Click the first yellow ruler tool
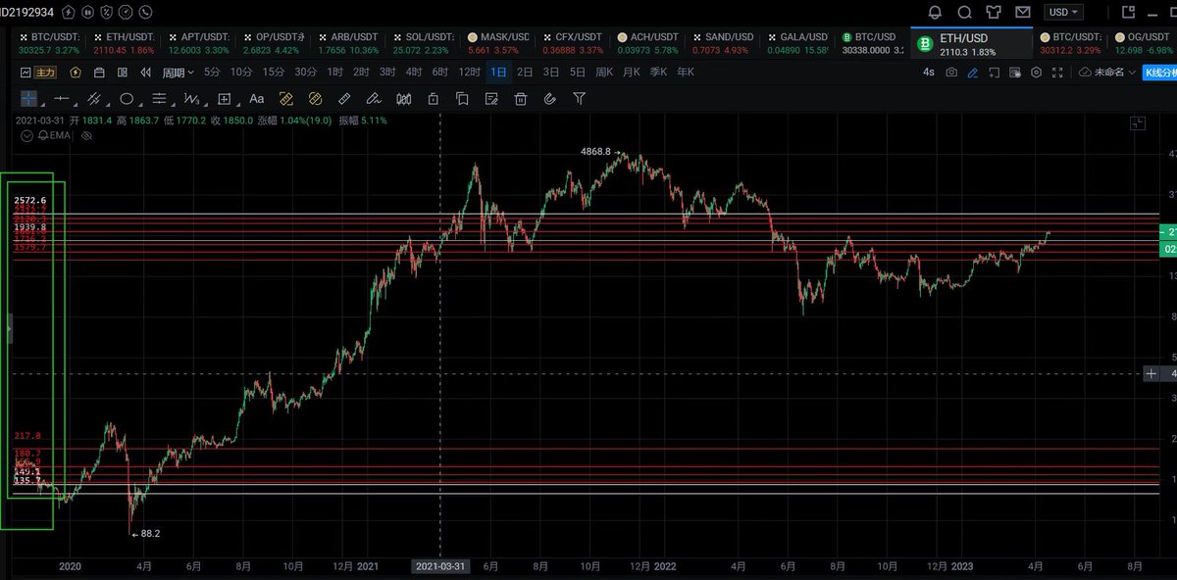Image resolution: width=1177 pixels, height=580 pixels. [285, 98]
